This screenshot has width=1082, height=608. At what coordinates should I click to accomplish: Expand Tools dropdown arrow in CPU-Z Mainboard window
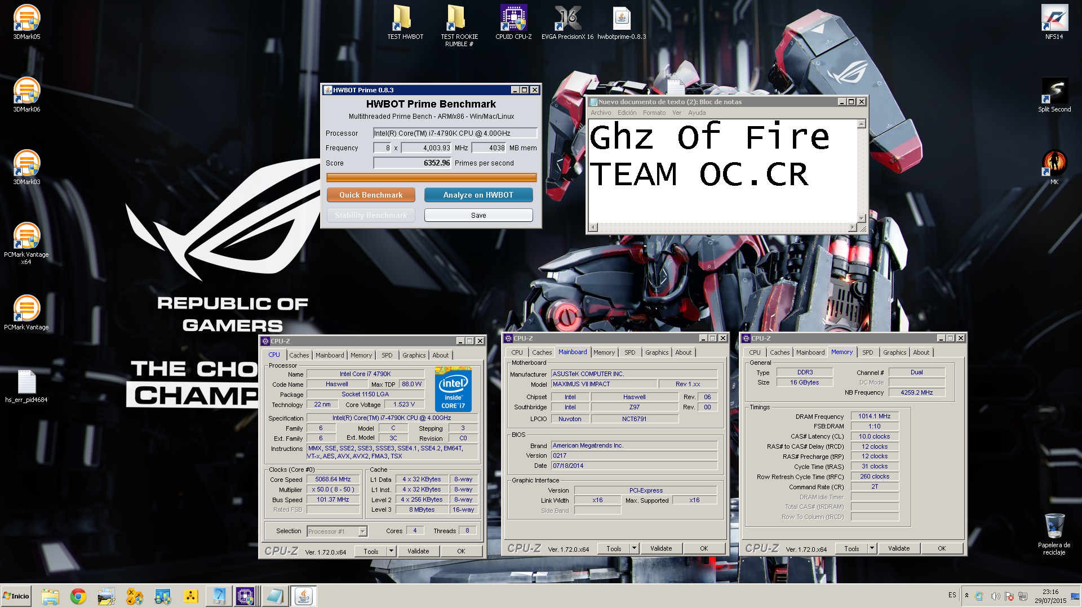click(x=635, y=548)
